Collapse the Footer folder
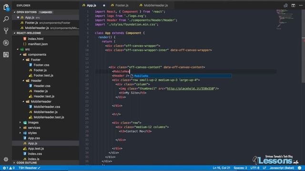Screen dimensions: 305x171 pyautogui.click(x=36, y=60)
